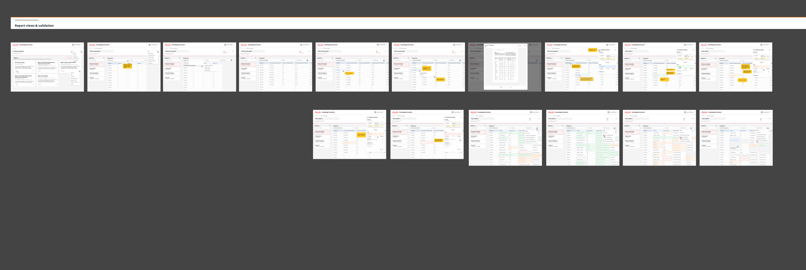Click the user avatar in the second top-row frame
The width and height of the screenshot is (806, 270).
point(150,45)
